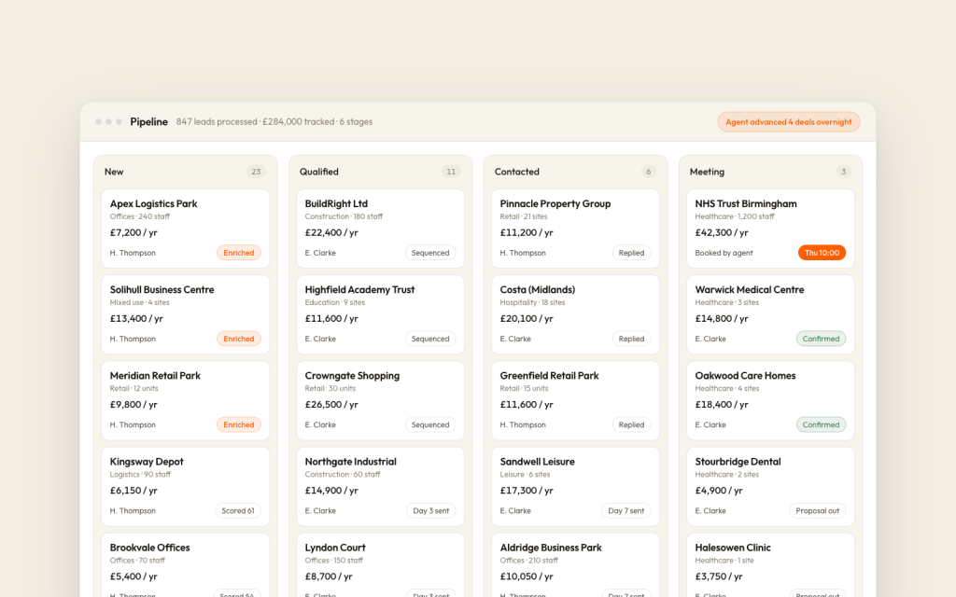Screen dimensions: 956x597
Task: Open the Meridian Retail Park card
Action: (x=186, y=400)
